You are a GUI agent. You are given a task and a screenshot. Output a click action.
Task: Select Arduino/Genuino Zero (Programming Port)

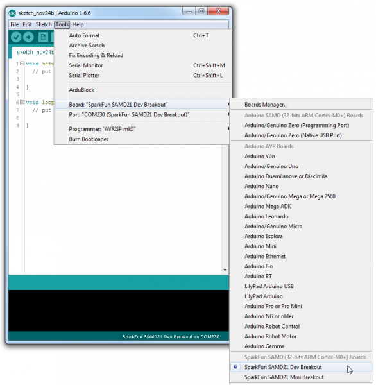(301, 126)
